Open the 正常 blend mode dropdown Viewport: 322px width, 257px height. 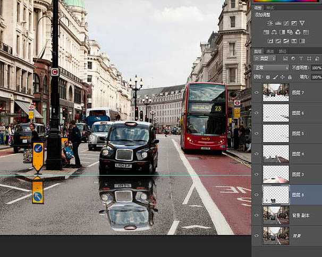[x=271, y=68]
